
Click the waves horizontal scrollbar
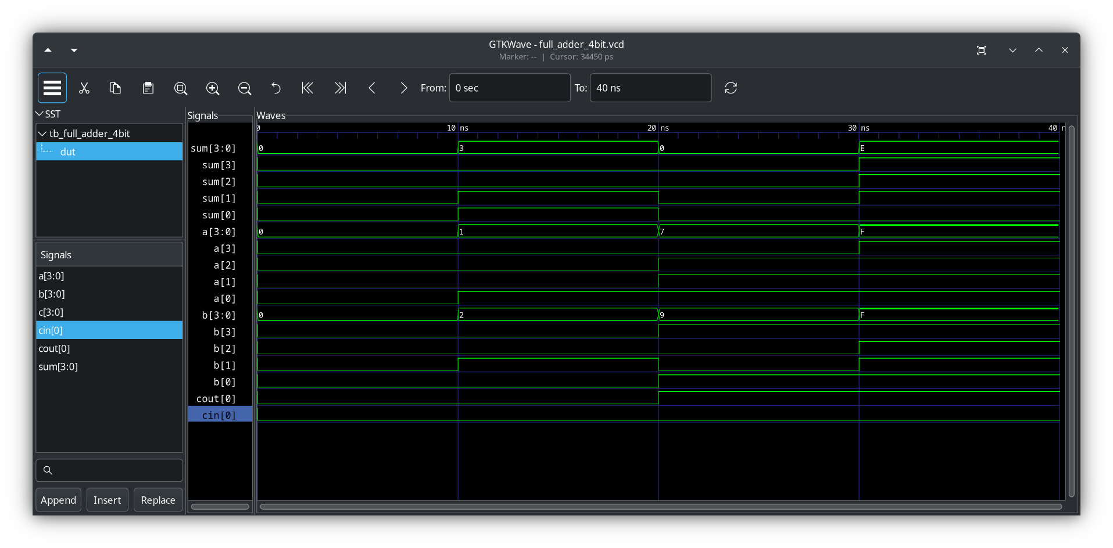[x=661, y=507]
